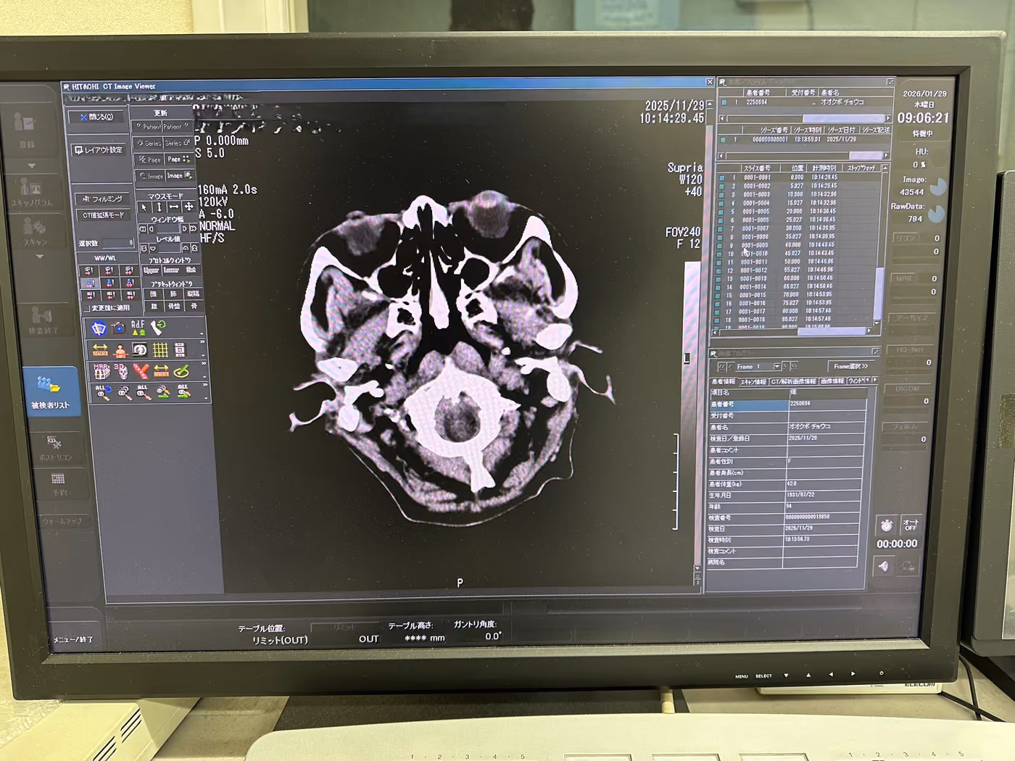Switch to the スキャン情報 tab
This screenshot has height=761, width=1015.
(x=753, y=381)
